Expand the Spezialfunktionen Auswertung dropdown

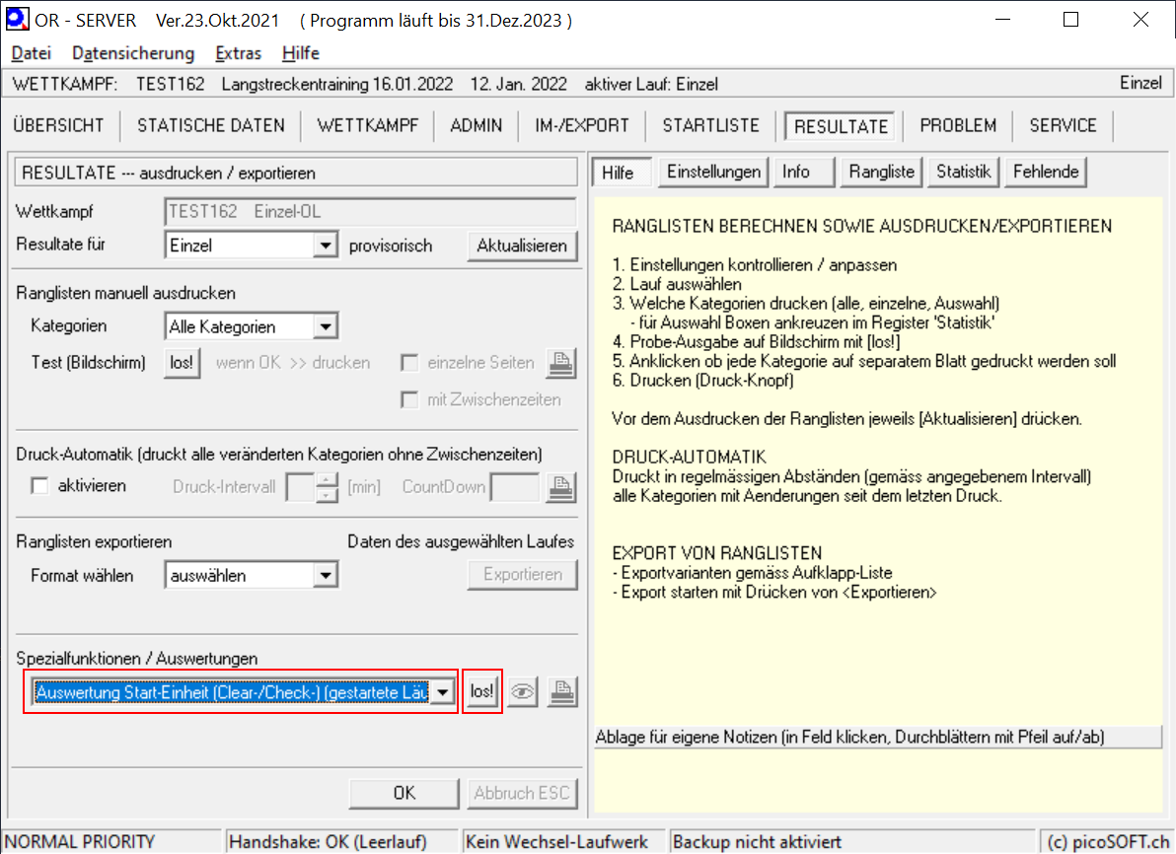[x=444, y=693]
